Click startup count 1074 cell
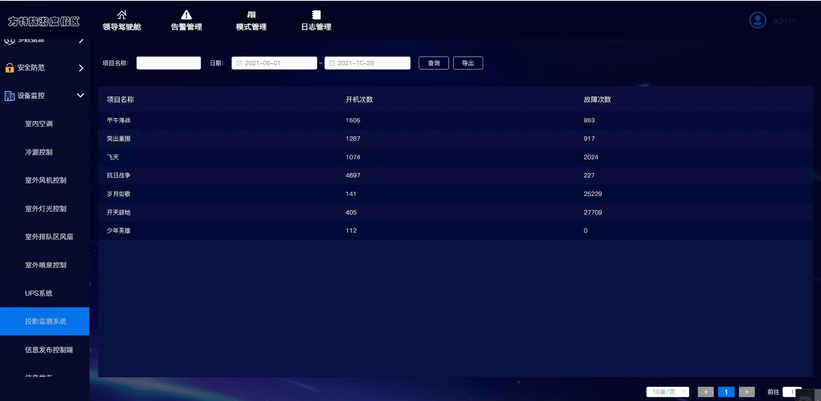The image size is (821, 401). pos(353,158)
